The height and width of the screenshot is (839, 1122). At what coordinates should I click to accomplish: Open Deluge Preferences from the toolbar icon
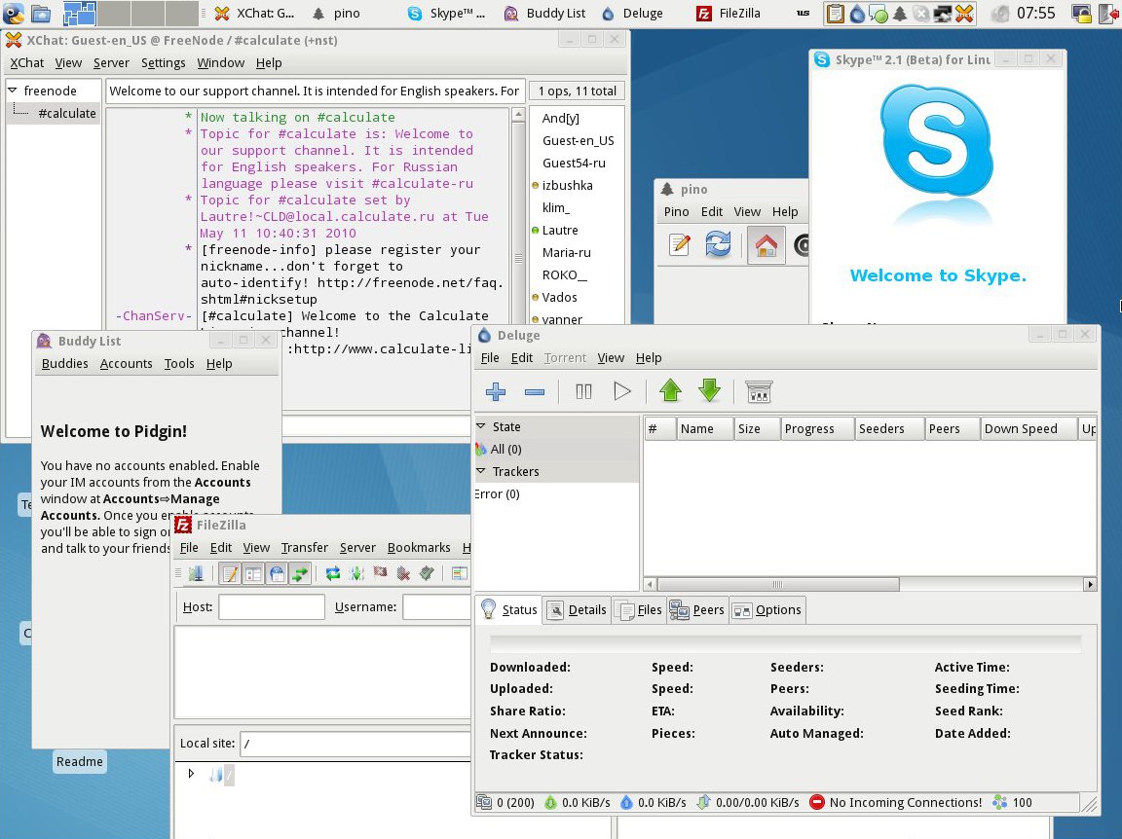point(759,391)
